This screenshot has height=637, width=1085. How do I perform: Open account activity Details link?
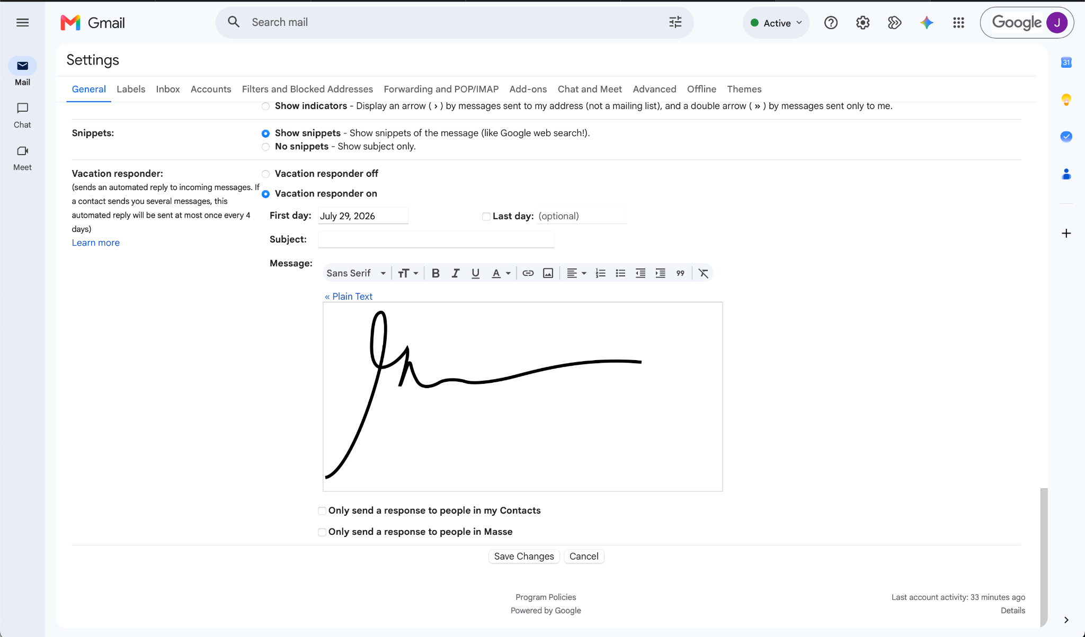tap(1013, 611)
